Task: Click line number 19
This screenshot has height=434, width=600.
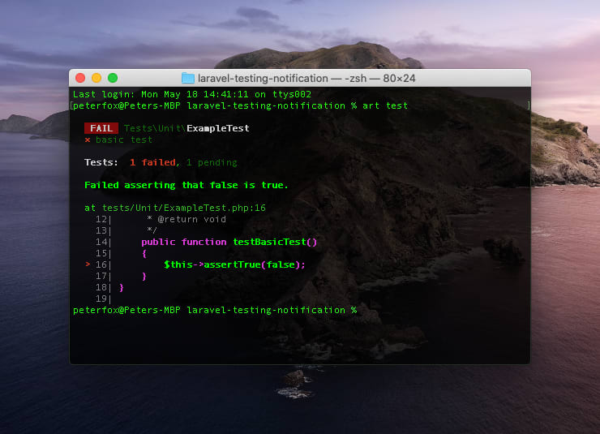Action: pyautogui.click(x=101, y=299)
